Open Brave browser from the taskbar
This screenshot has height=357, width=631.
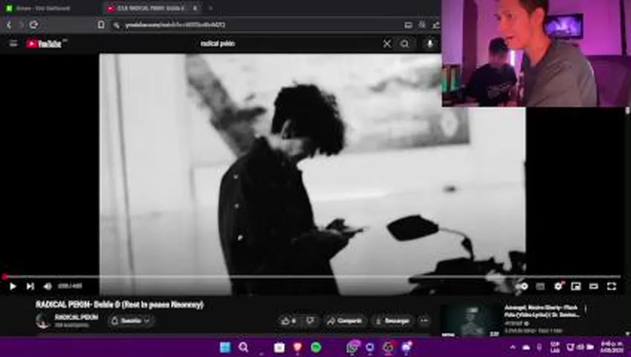pos(298,347)
